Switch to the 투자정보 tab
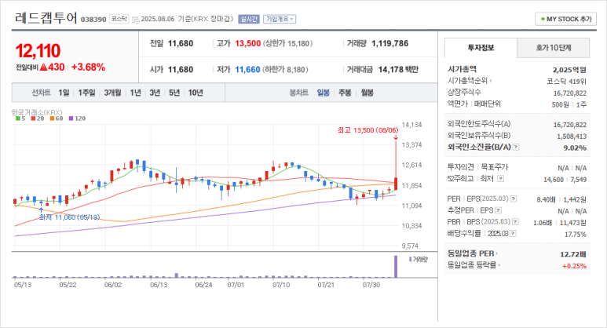Screen dimensions: 607x328 tap(481, 48)
